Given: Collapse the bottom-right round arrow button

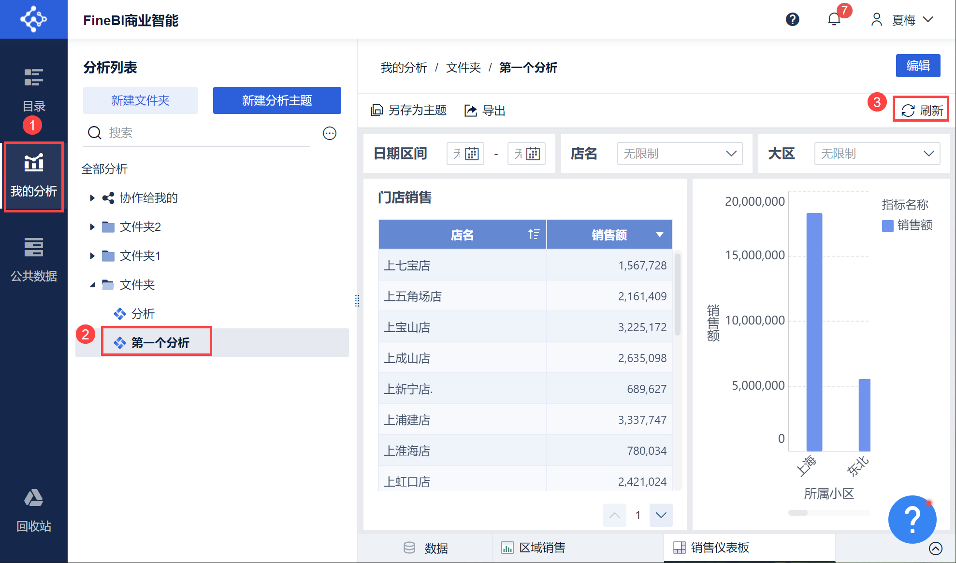Looking at the screenshot, I should coord(935,549).
